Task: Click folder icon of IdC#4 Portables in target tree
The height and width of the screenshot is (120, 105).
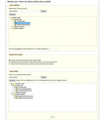Action: pos(15,94)
